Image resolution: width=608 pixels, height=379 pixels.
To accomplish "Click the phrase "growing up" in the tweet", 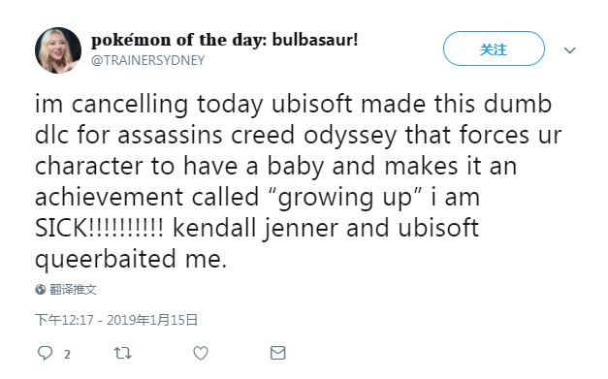I will click(x=346, y=197).
